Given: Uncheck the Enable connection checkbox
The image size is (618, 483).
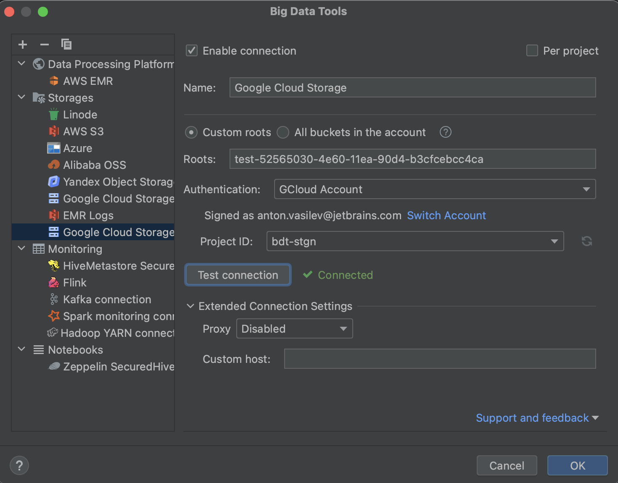Looking at the screenshot, I should click(191, 50).
